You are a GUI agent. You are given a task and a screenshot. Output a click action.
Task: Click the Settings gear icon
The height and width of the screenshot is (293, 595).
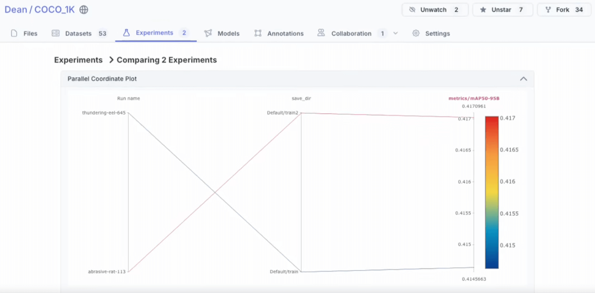tap(416, 33)
